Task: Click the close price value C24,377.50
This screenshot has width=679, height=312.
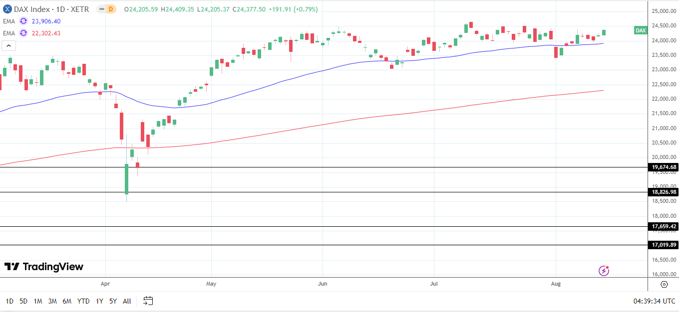Action: pos(250,9)
